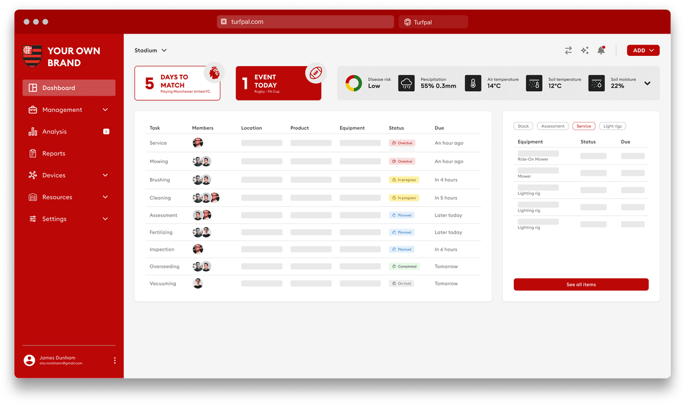Viewport: 685px width, 404px height.
Task: Select the Service filter pill
Action: click(583, 126)
